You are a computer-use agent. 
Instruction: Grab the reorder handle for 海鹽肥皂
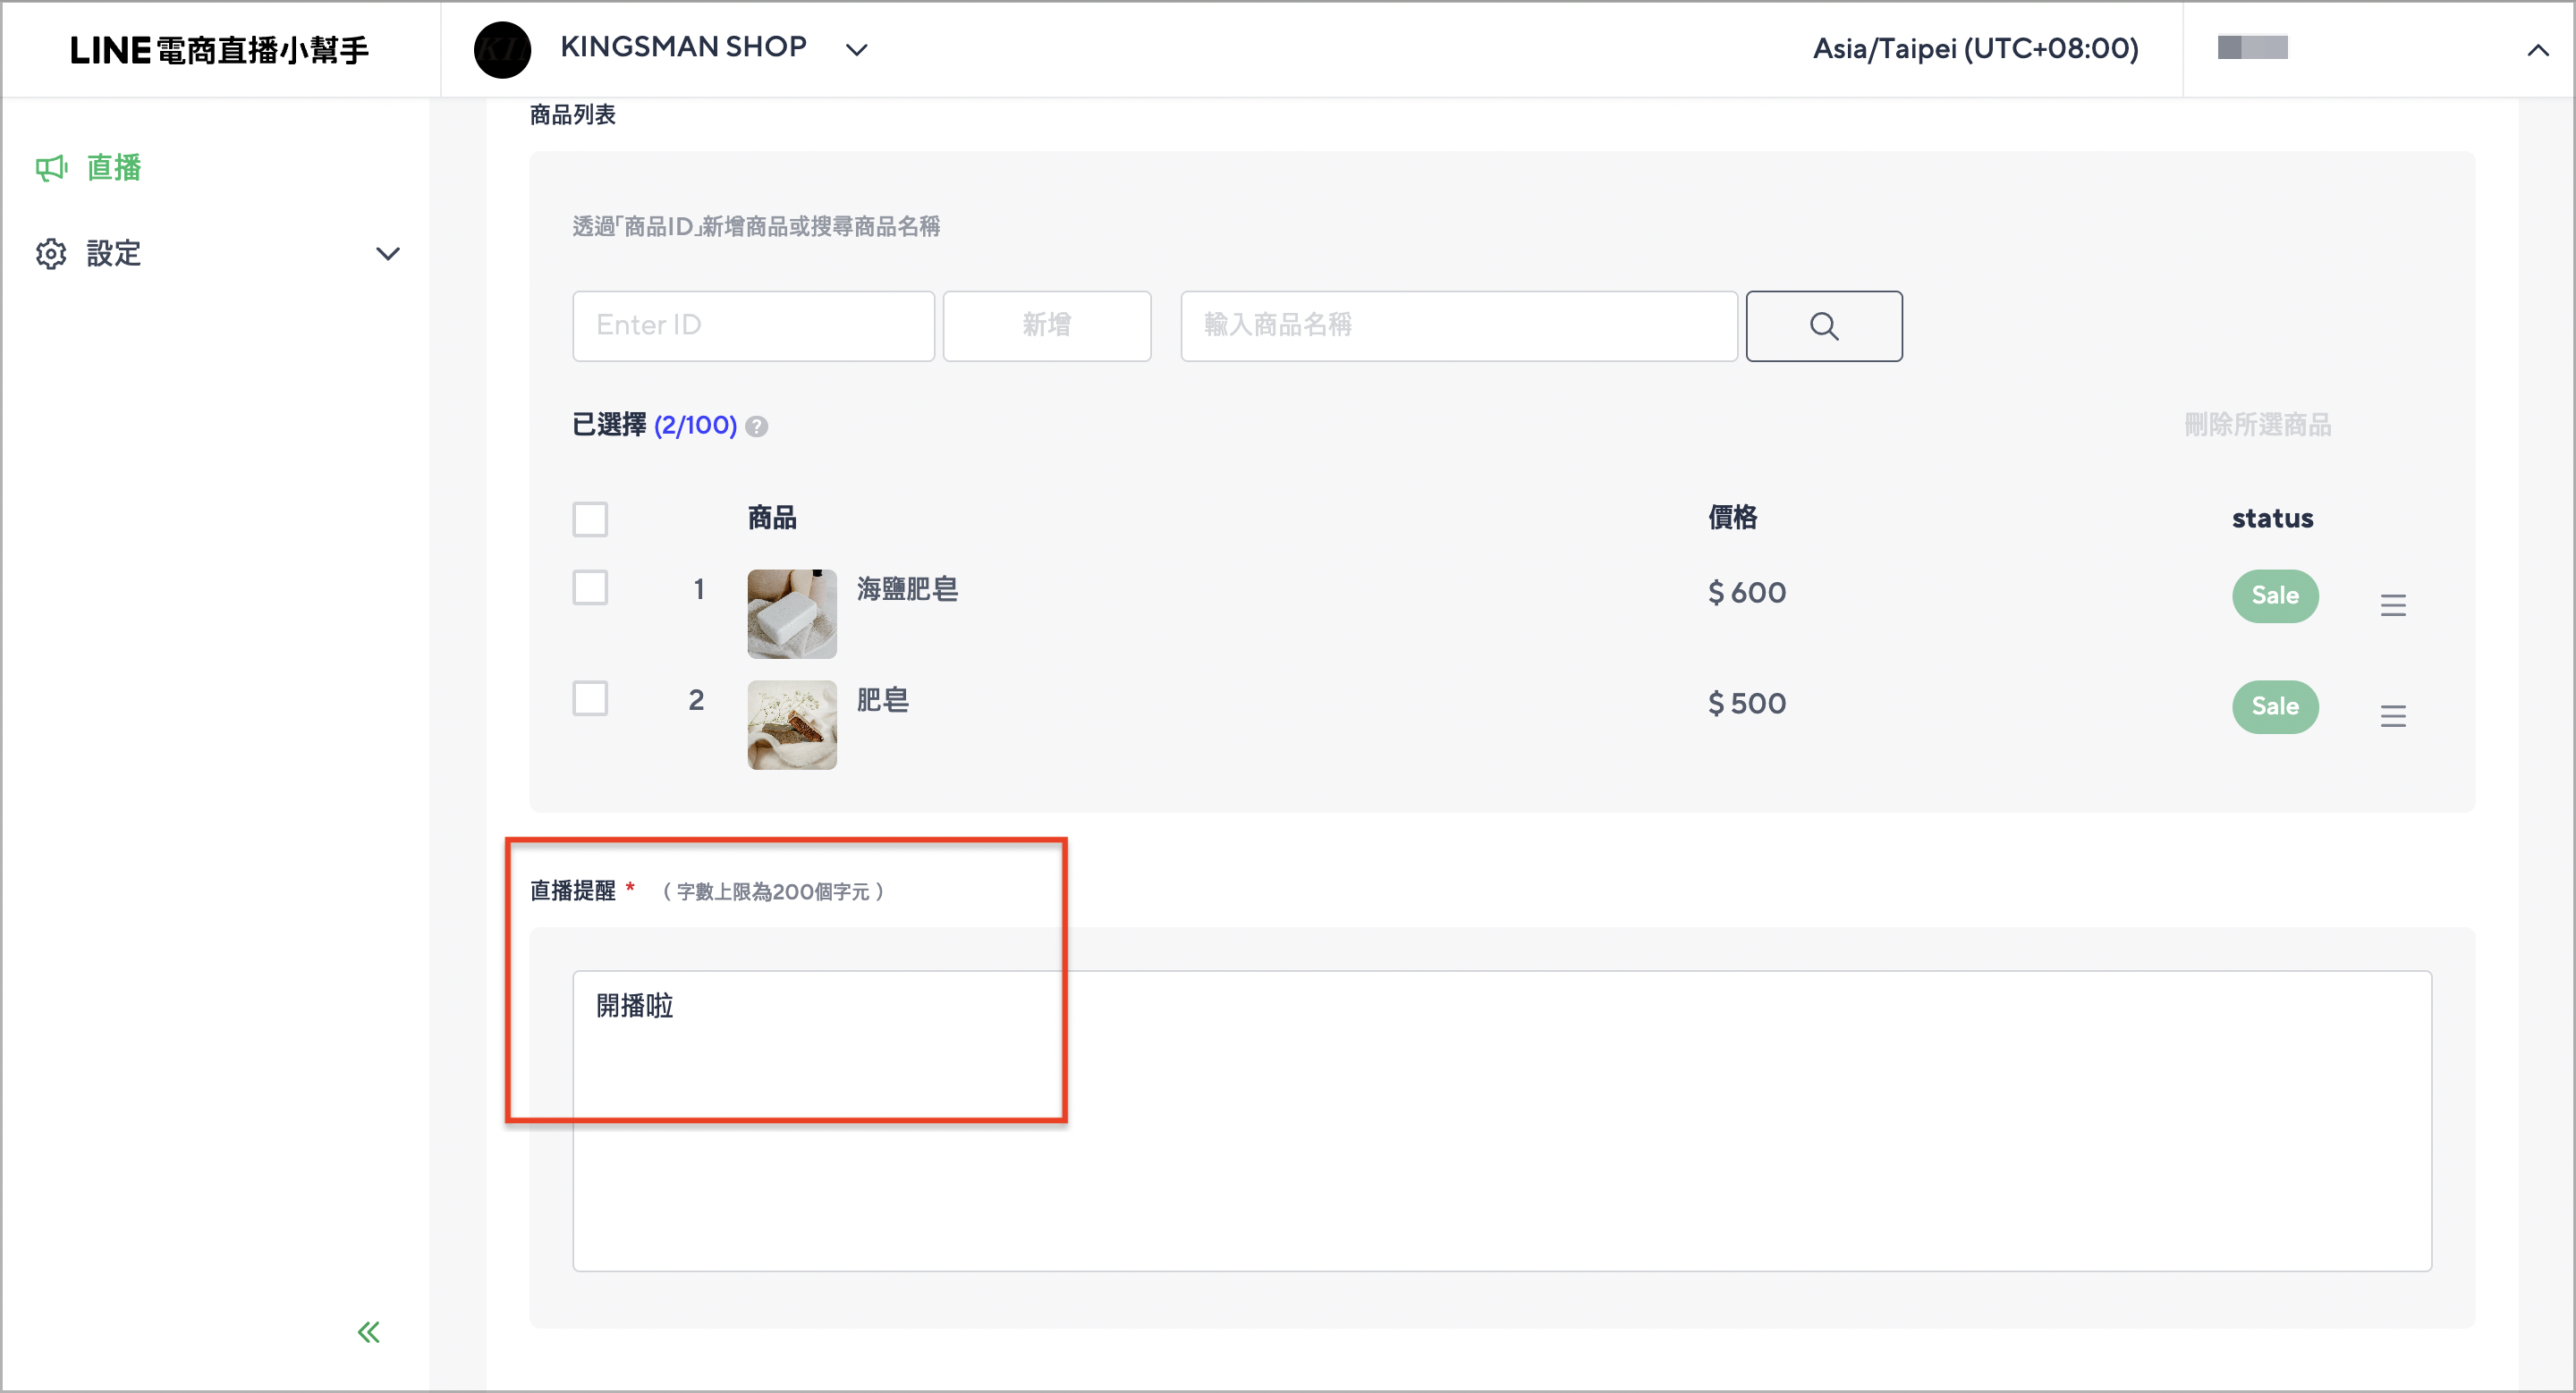pyautogui.click(x=2392, y=605)
